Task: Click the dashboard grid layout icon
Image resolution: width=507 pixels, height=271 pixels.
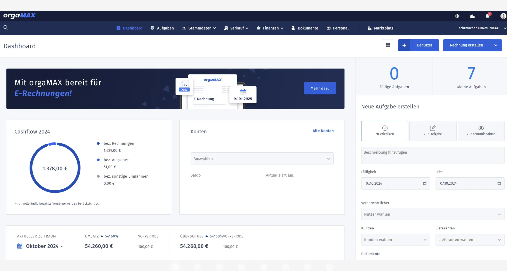Action: [388, 45]
